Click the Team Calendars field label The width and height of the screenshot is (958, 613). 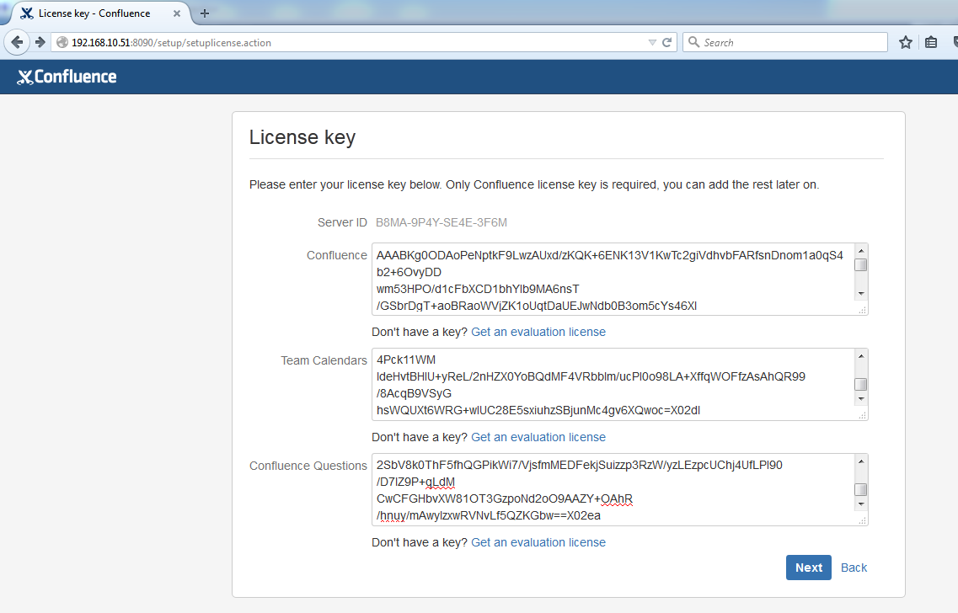point(324,361)
